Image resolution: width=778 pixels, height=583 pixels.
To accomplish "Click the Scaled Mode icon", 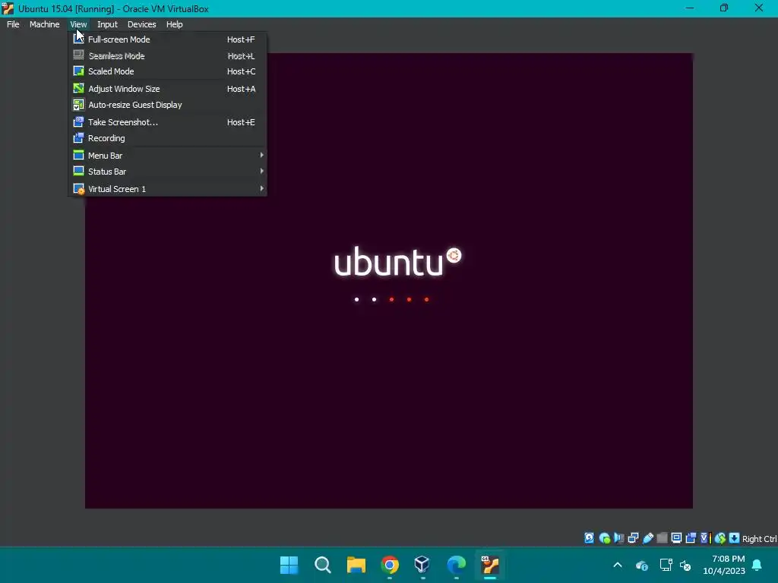I will (x=78, y=71).
